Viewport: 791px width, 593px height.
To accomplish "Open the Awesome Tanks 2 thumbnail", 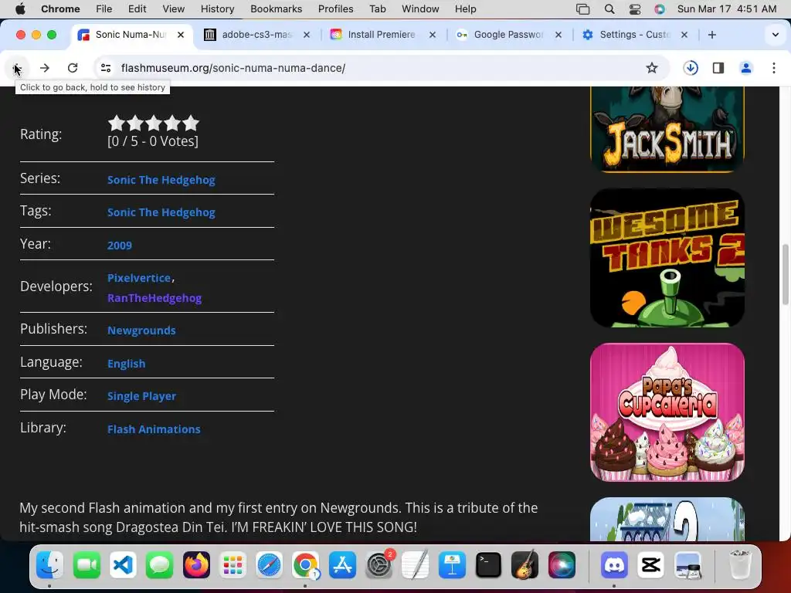I will [x=667, y=258].
